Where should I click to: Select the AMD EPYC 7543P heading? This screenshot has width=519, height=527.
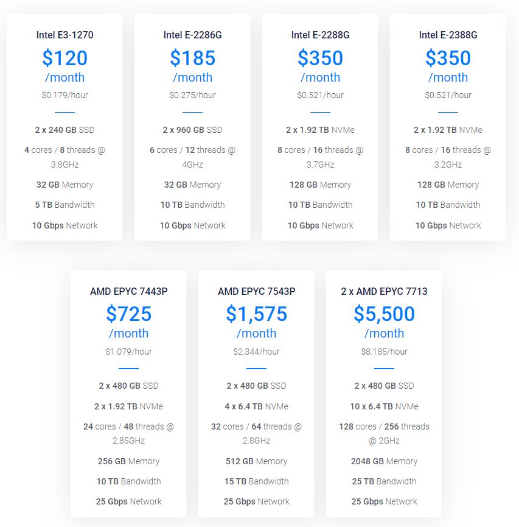pos(256,291)
